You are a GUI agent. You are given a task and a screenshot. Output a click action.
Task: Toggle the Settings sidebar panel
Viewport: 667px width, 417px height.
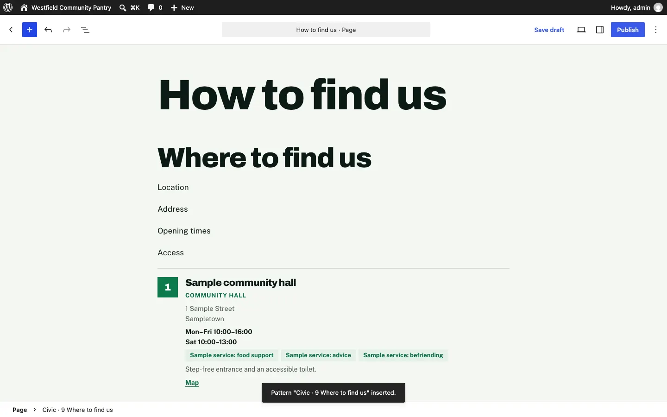tap(600, 30)
